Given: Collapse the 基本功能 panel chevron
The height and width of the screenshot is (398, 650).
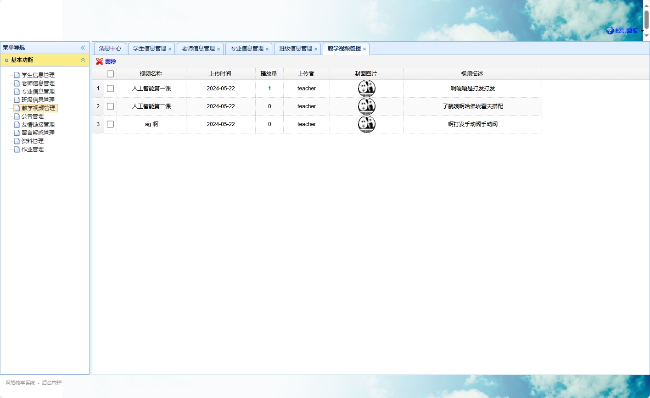Looking at the screenshot, I should (x=83, y=60).
